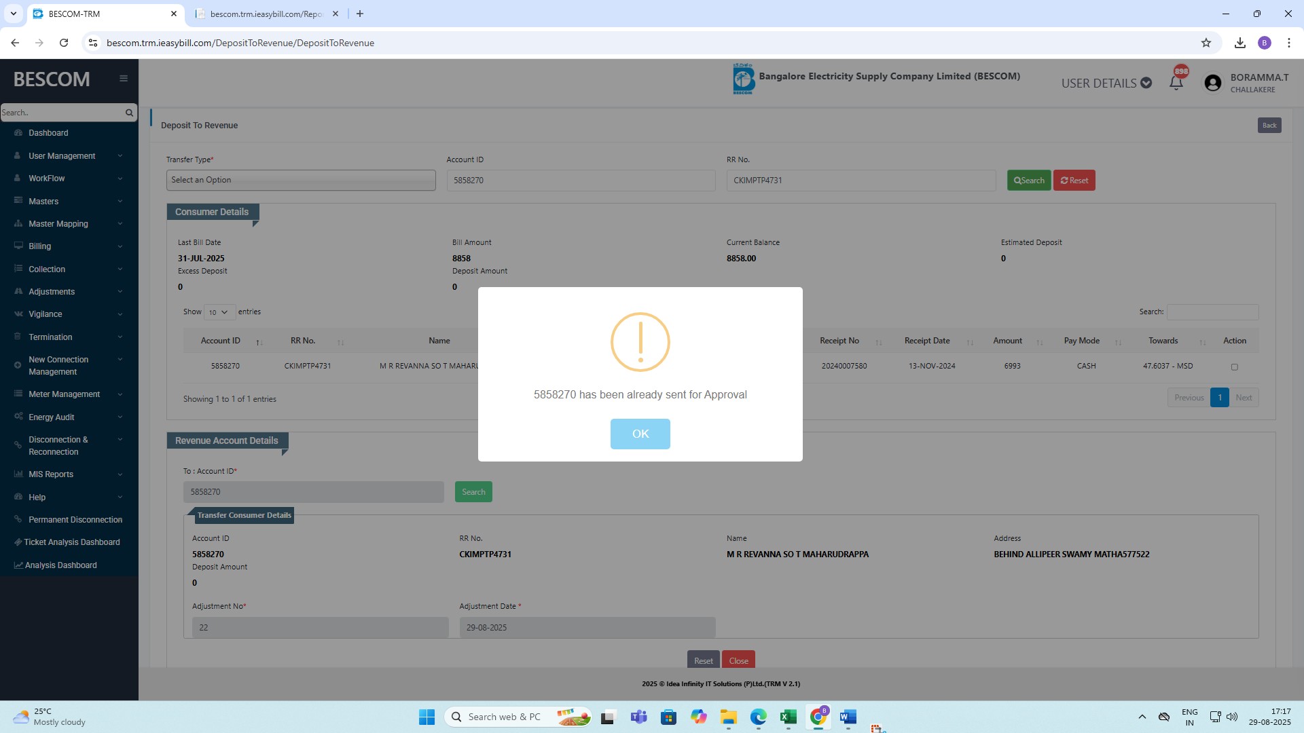
Task: Open the Transfer Type dropdown
Action: point(301,180)
